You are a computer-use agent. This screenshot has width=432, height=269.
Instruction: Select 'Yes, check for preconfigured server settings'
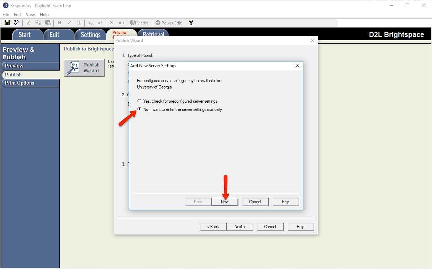139,101
